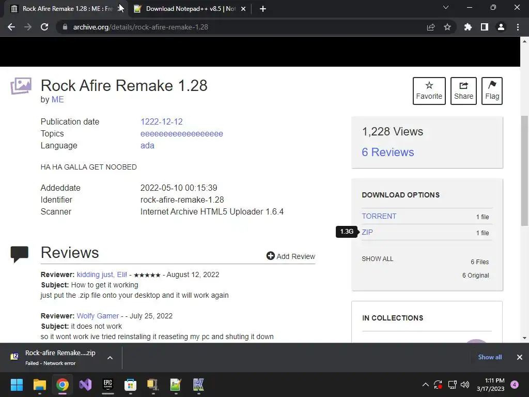Click the Share button on the item
The width and height of the screenshot is (529, 397).
463,91
